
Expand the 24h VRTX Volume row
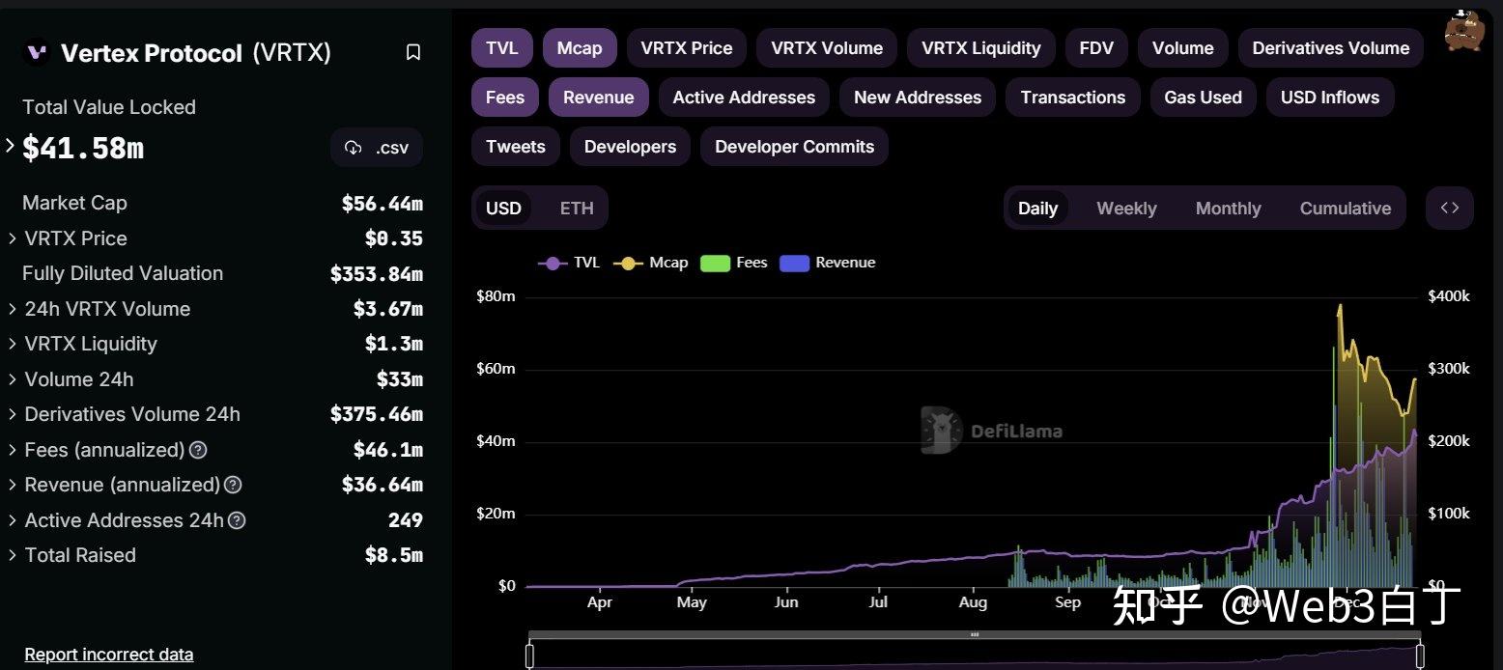tap(12, 309)
